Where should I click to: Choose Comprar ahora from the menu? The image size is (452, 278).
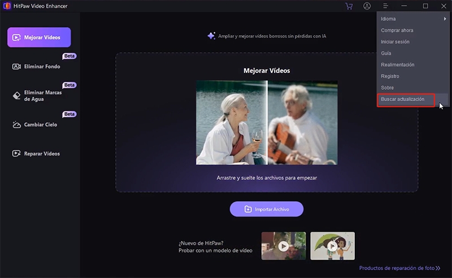pos(412,31)
